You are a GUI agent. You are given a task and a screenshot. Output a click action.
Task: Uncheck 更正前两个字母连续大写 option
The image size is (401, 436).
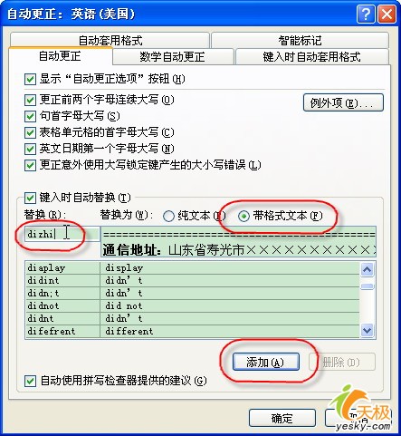pos(30,100)
